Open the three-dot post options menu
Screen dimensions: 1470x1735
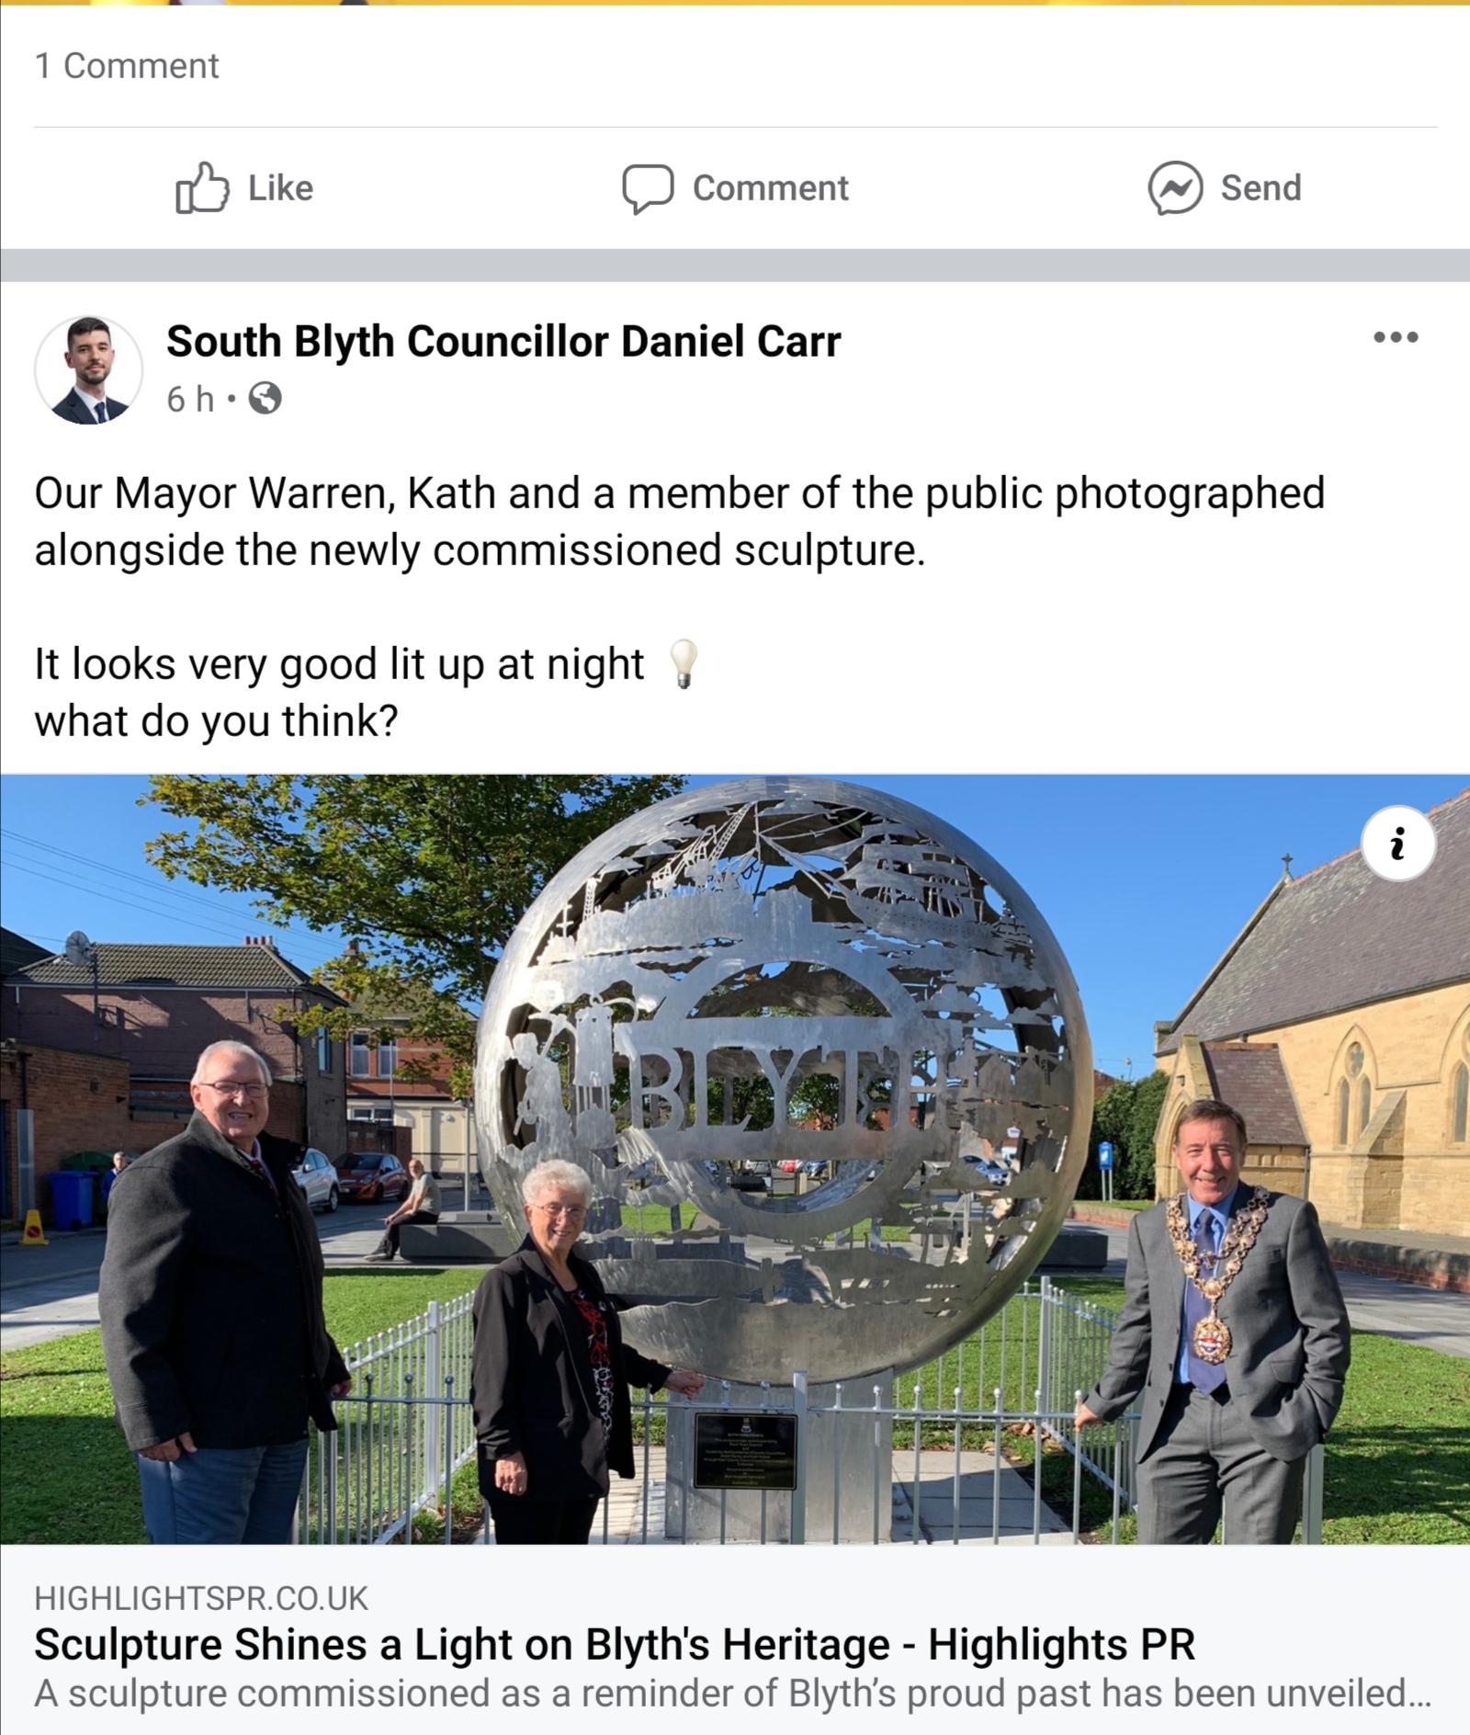point(1396,337)
